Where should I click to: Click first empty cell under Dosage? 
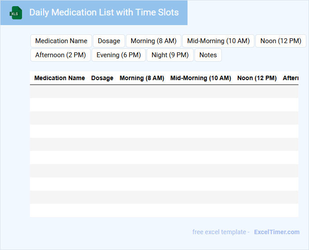102,92
